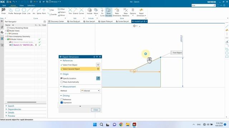Image resolution: width=229 pixels, height=128 pixels.
Task: Activate the Corner tool
Action: 81,11
